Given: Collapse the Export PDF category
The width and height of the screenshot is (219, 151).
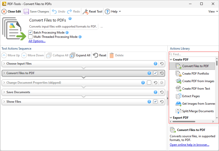Looking at the screenshot, I should (171, 118).
